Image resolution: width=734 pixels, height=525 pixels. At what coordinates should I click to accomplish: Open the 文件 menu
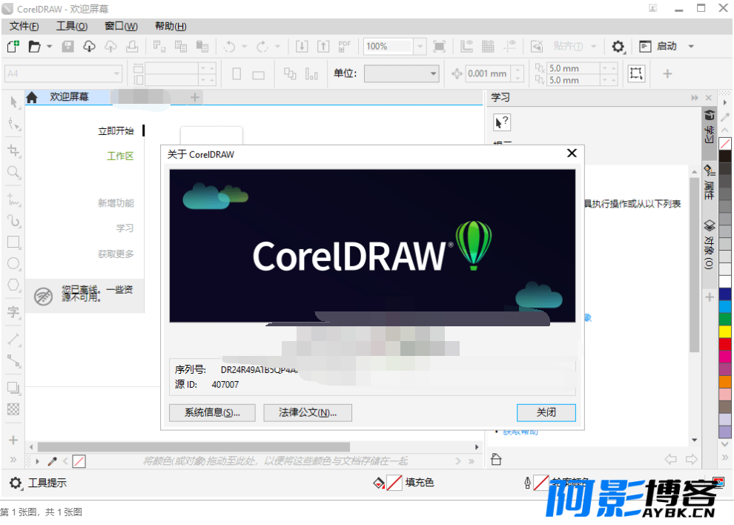point(24,26)
